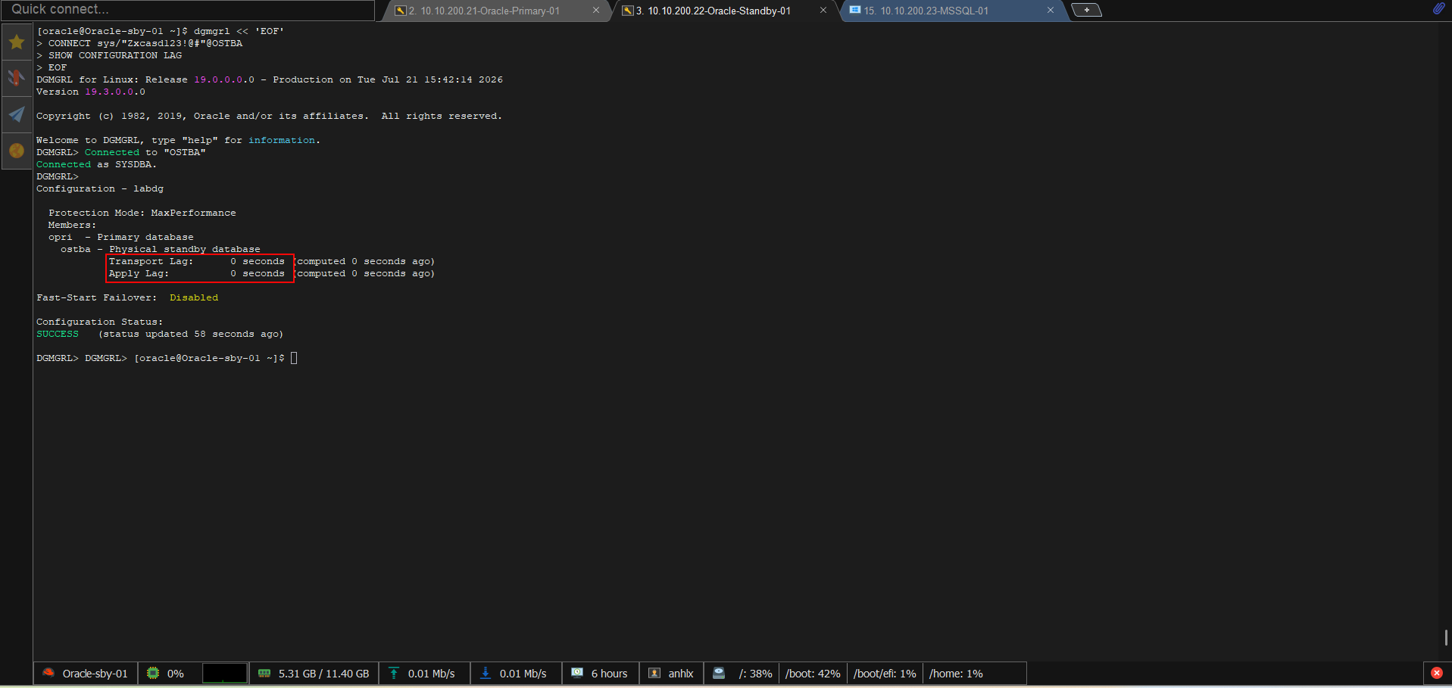The image size is (1452, 688).
Task: Open the star Sessions sidebar tab
Action: (x=17, y=42)
